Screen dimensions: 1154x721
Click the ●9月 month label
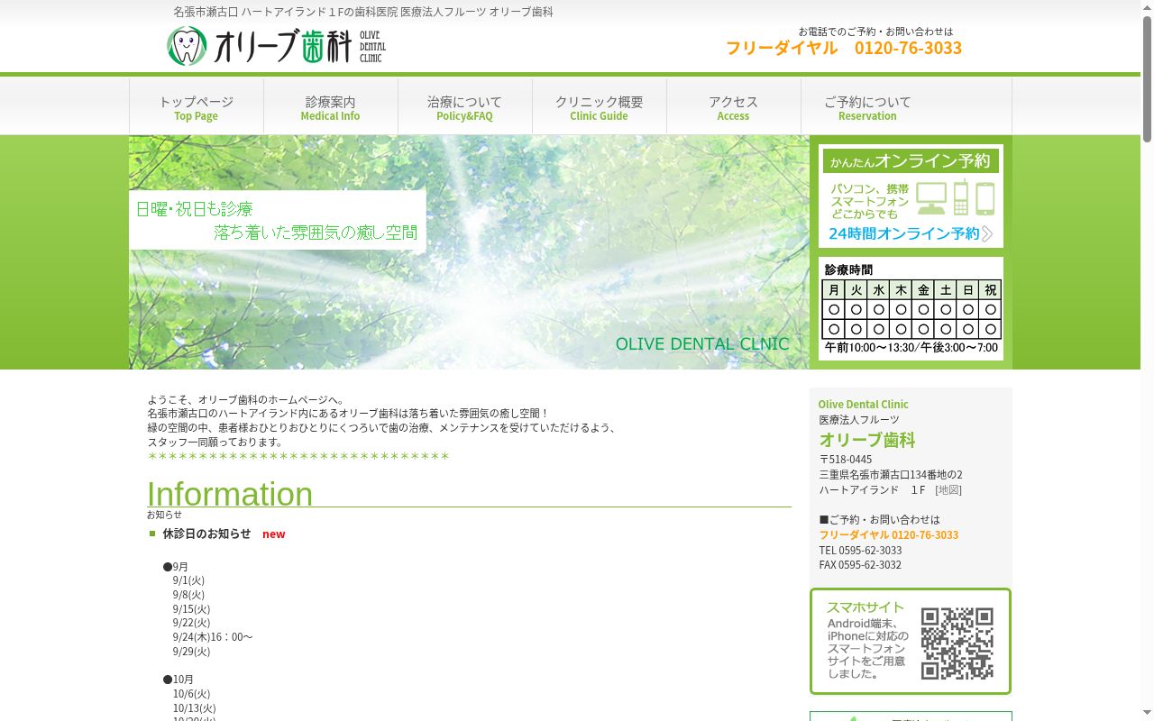[176, 567]
